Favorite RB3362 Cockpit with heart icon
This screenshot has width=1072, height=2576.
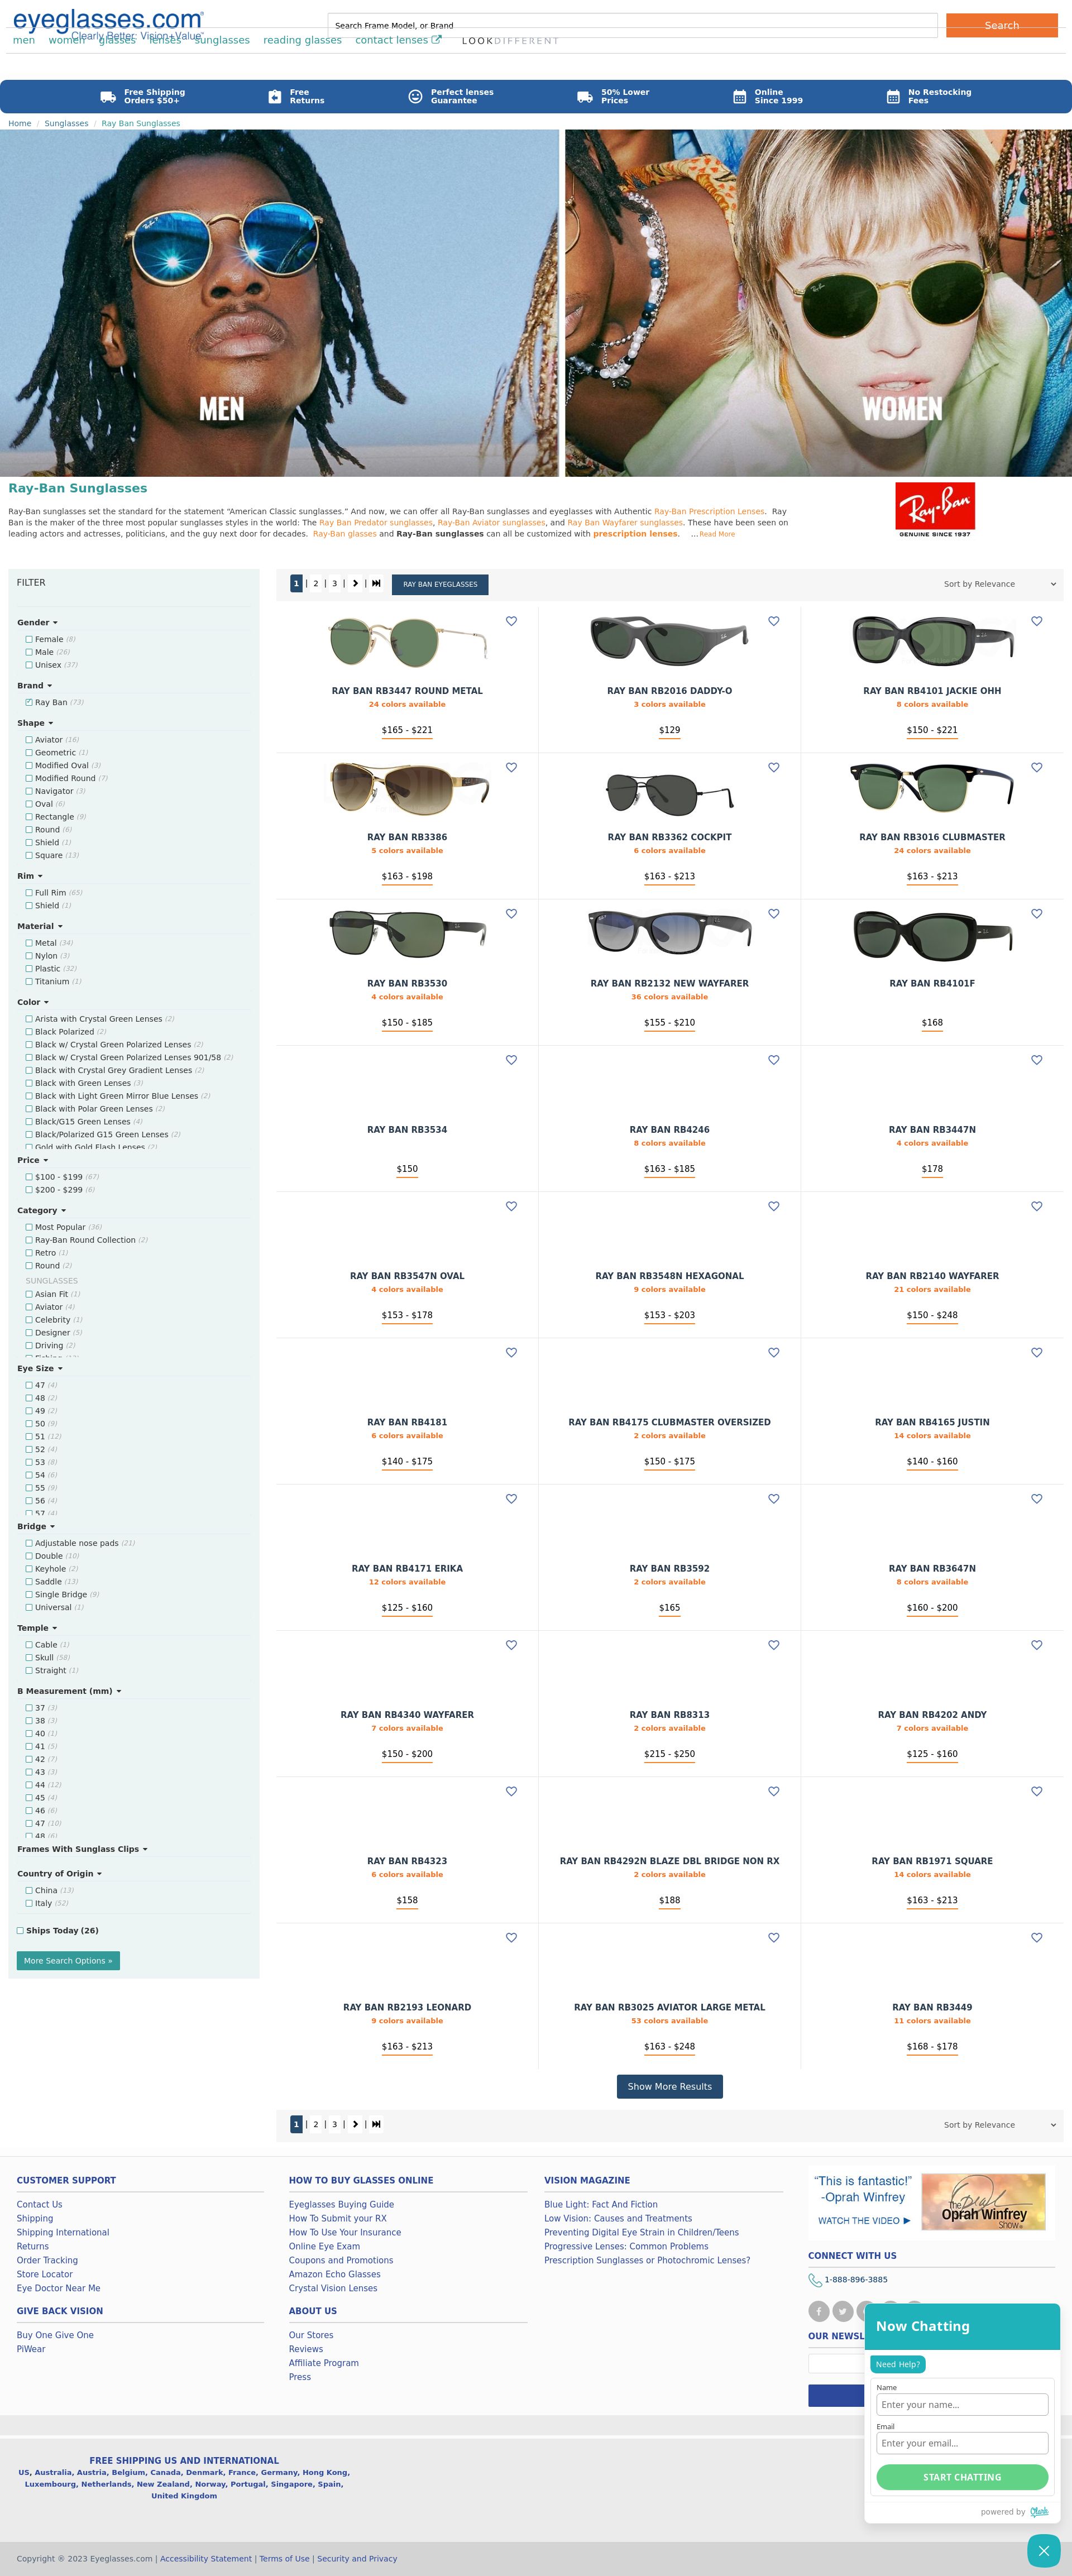pos(773,767)
